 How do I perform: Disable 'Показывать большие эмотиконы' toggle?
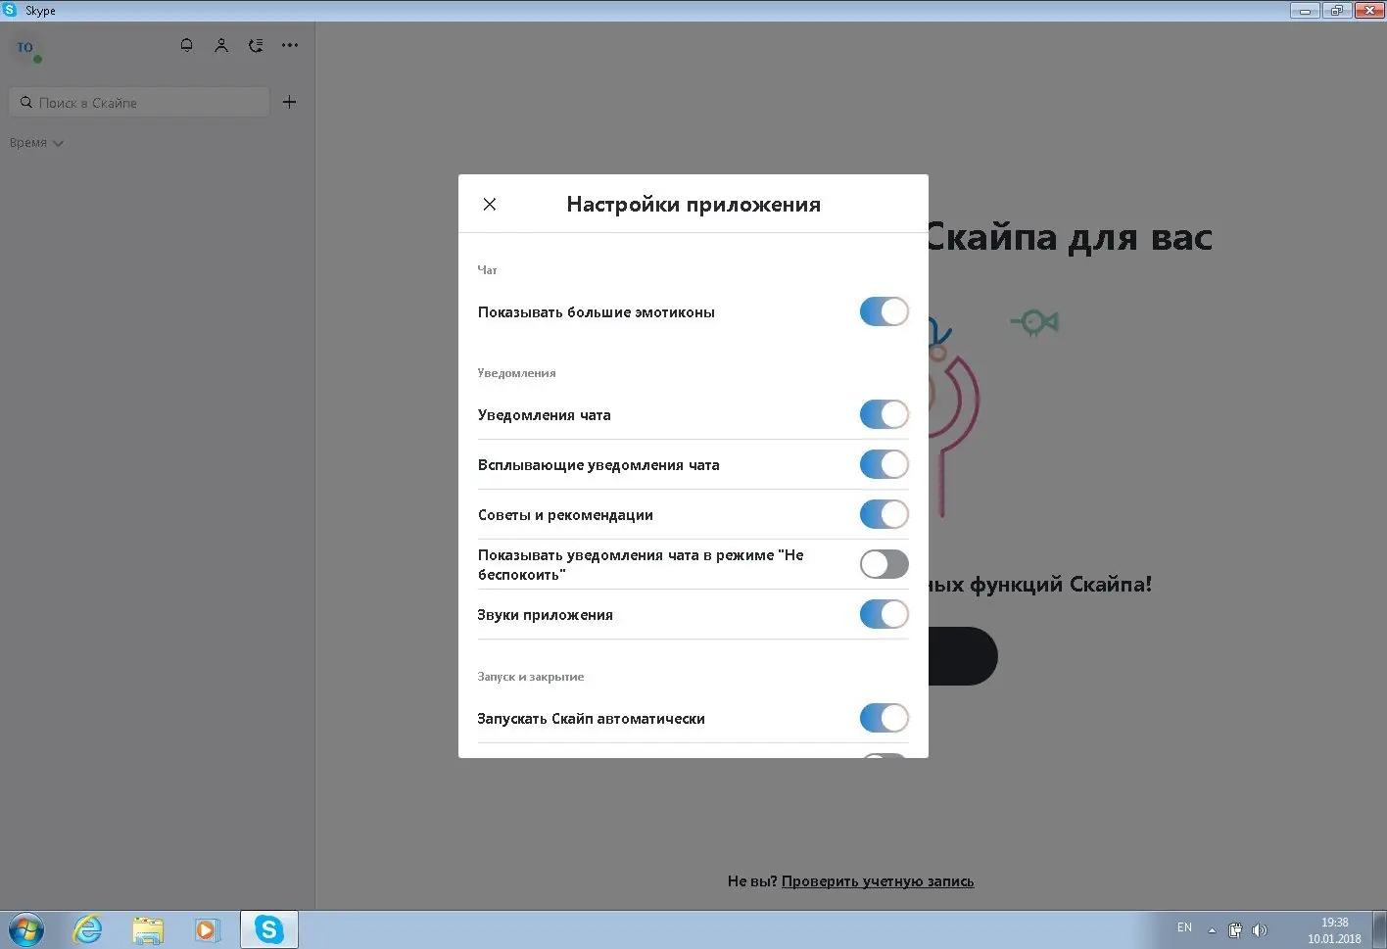click(884, 311)
